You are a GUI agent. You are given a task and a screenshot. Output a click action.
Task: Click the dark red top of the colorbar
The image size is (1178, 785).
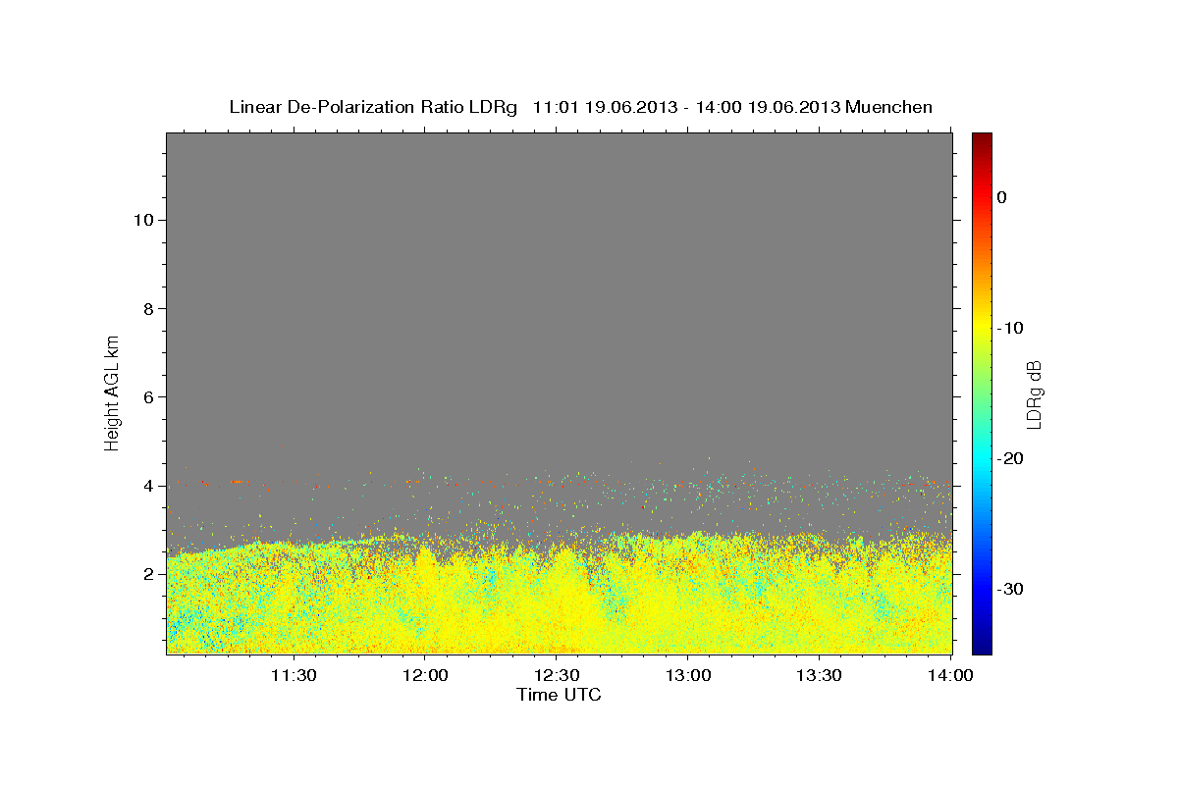pyautogui.click(x=982, y=138)
